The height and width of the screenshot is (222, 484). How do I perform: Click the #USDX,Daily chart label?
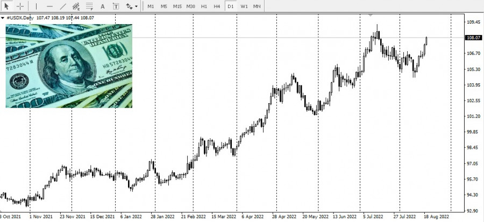click(20, 18)
